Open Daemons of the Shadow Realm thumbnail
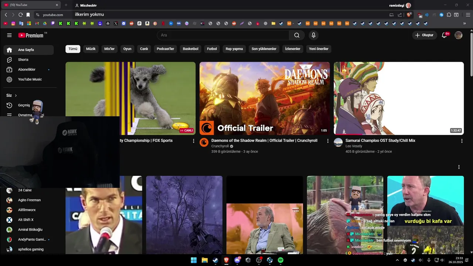473x266 pixels. point(265,98)
